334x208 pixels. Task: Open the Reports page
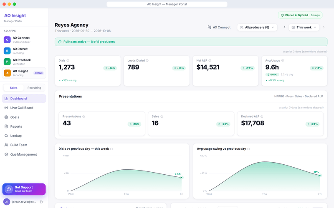(x=24, y=126)
